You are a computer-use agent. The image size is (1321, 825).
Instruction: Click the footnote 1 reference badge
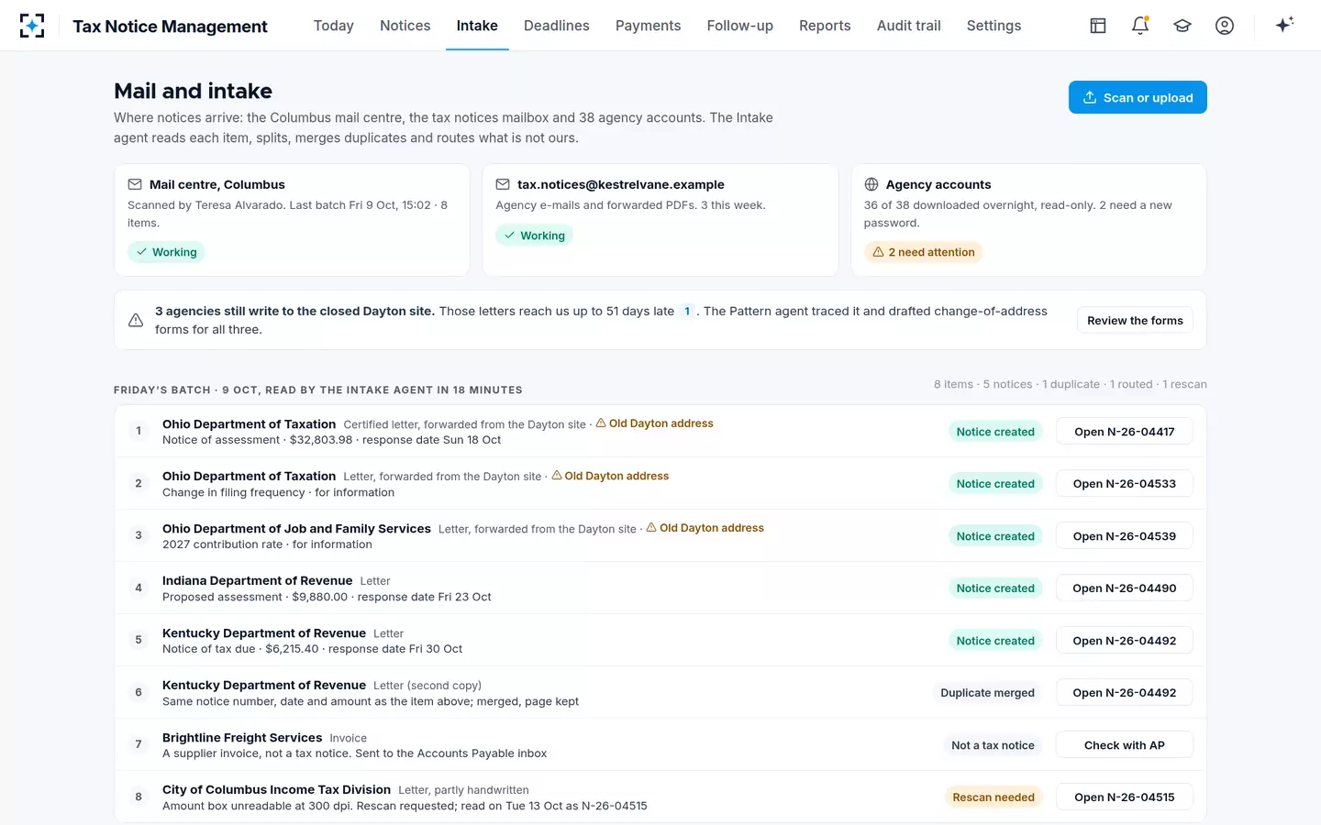687,312
